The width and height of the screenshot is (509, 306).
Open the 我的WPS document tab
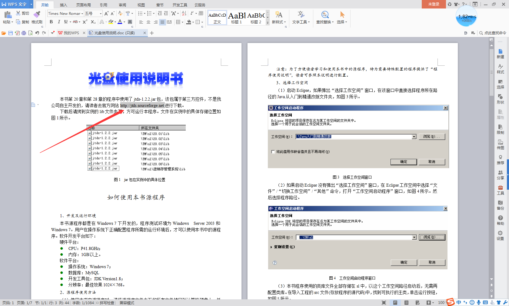point(71,33)
